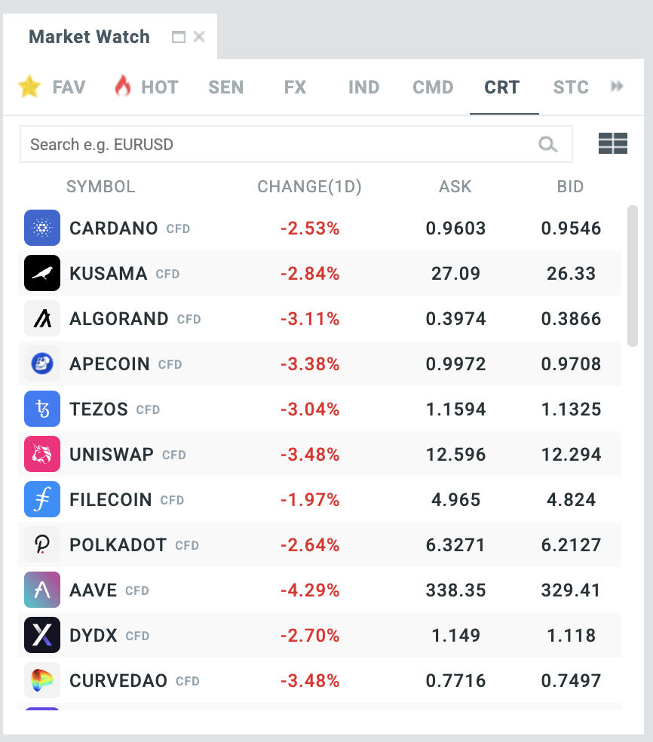The image size is (653, 742).
Task: Click the Tezos coin icon
Action: (x=42, y=409)
